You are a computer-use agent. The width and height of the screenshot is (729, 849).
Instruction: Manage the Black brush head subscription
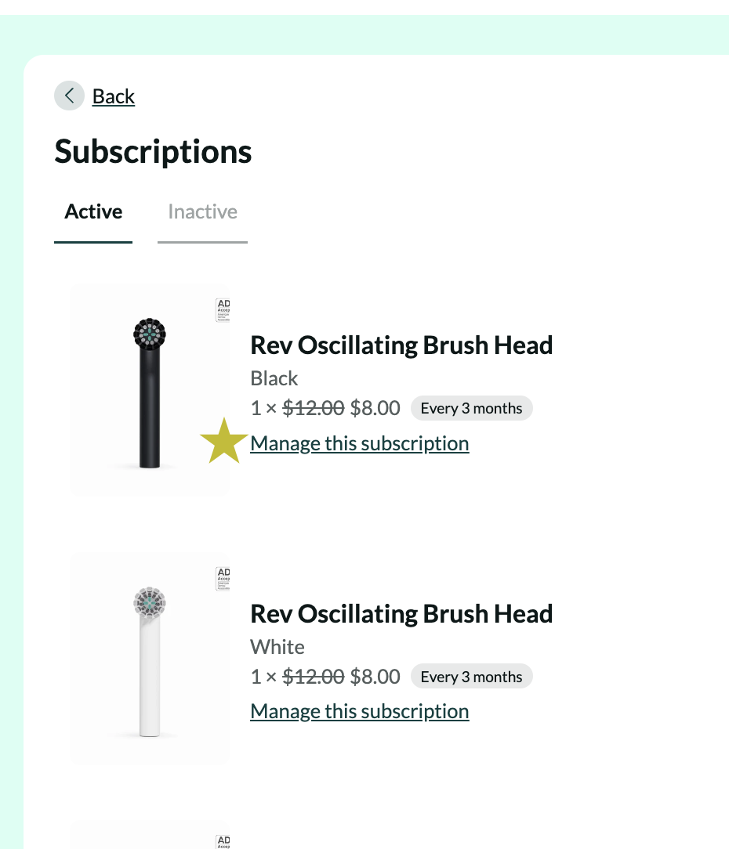tap(359, 443)
